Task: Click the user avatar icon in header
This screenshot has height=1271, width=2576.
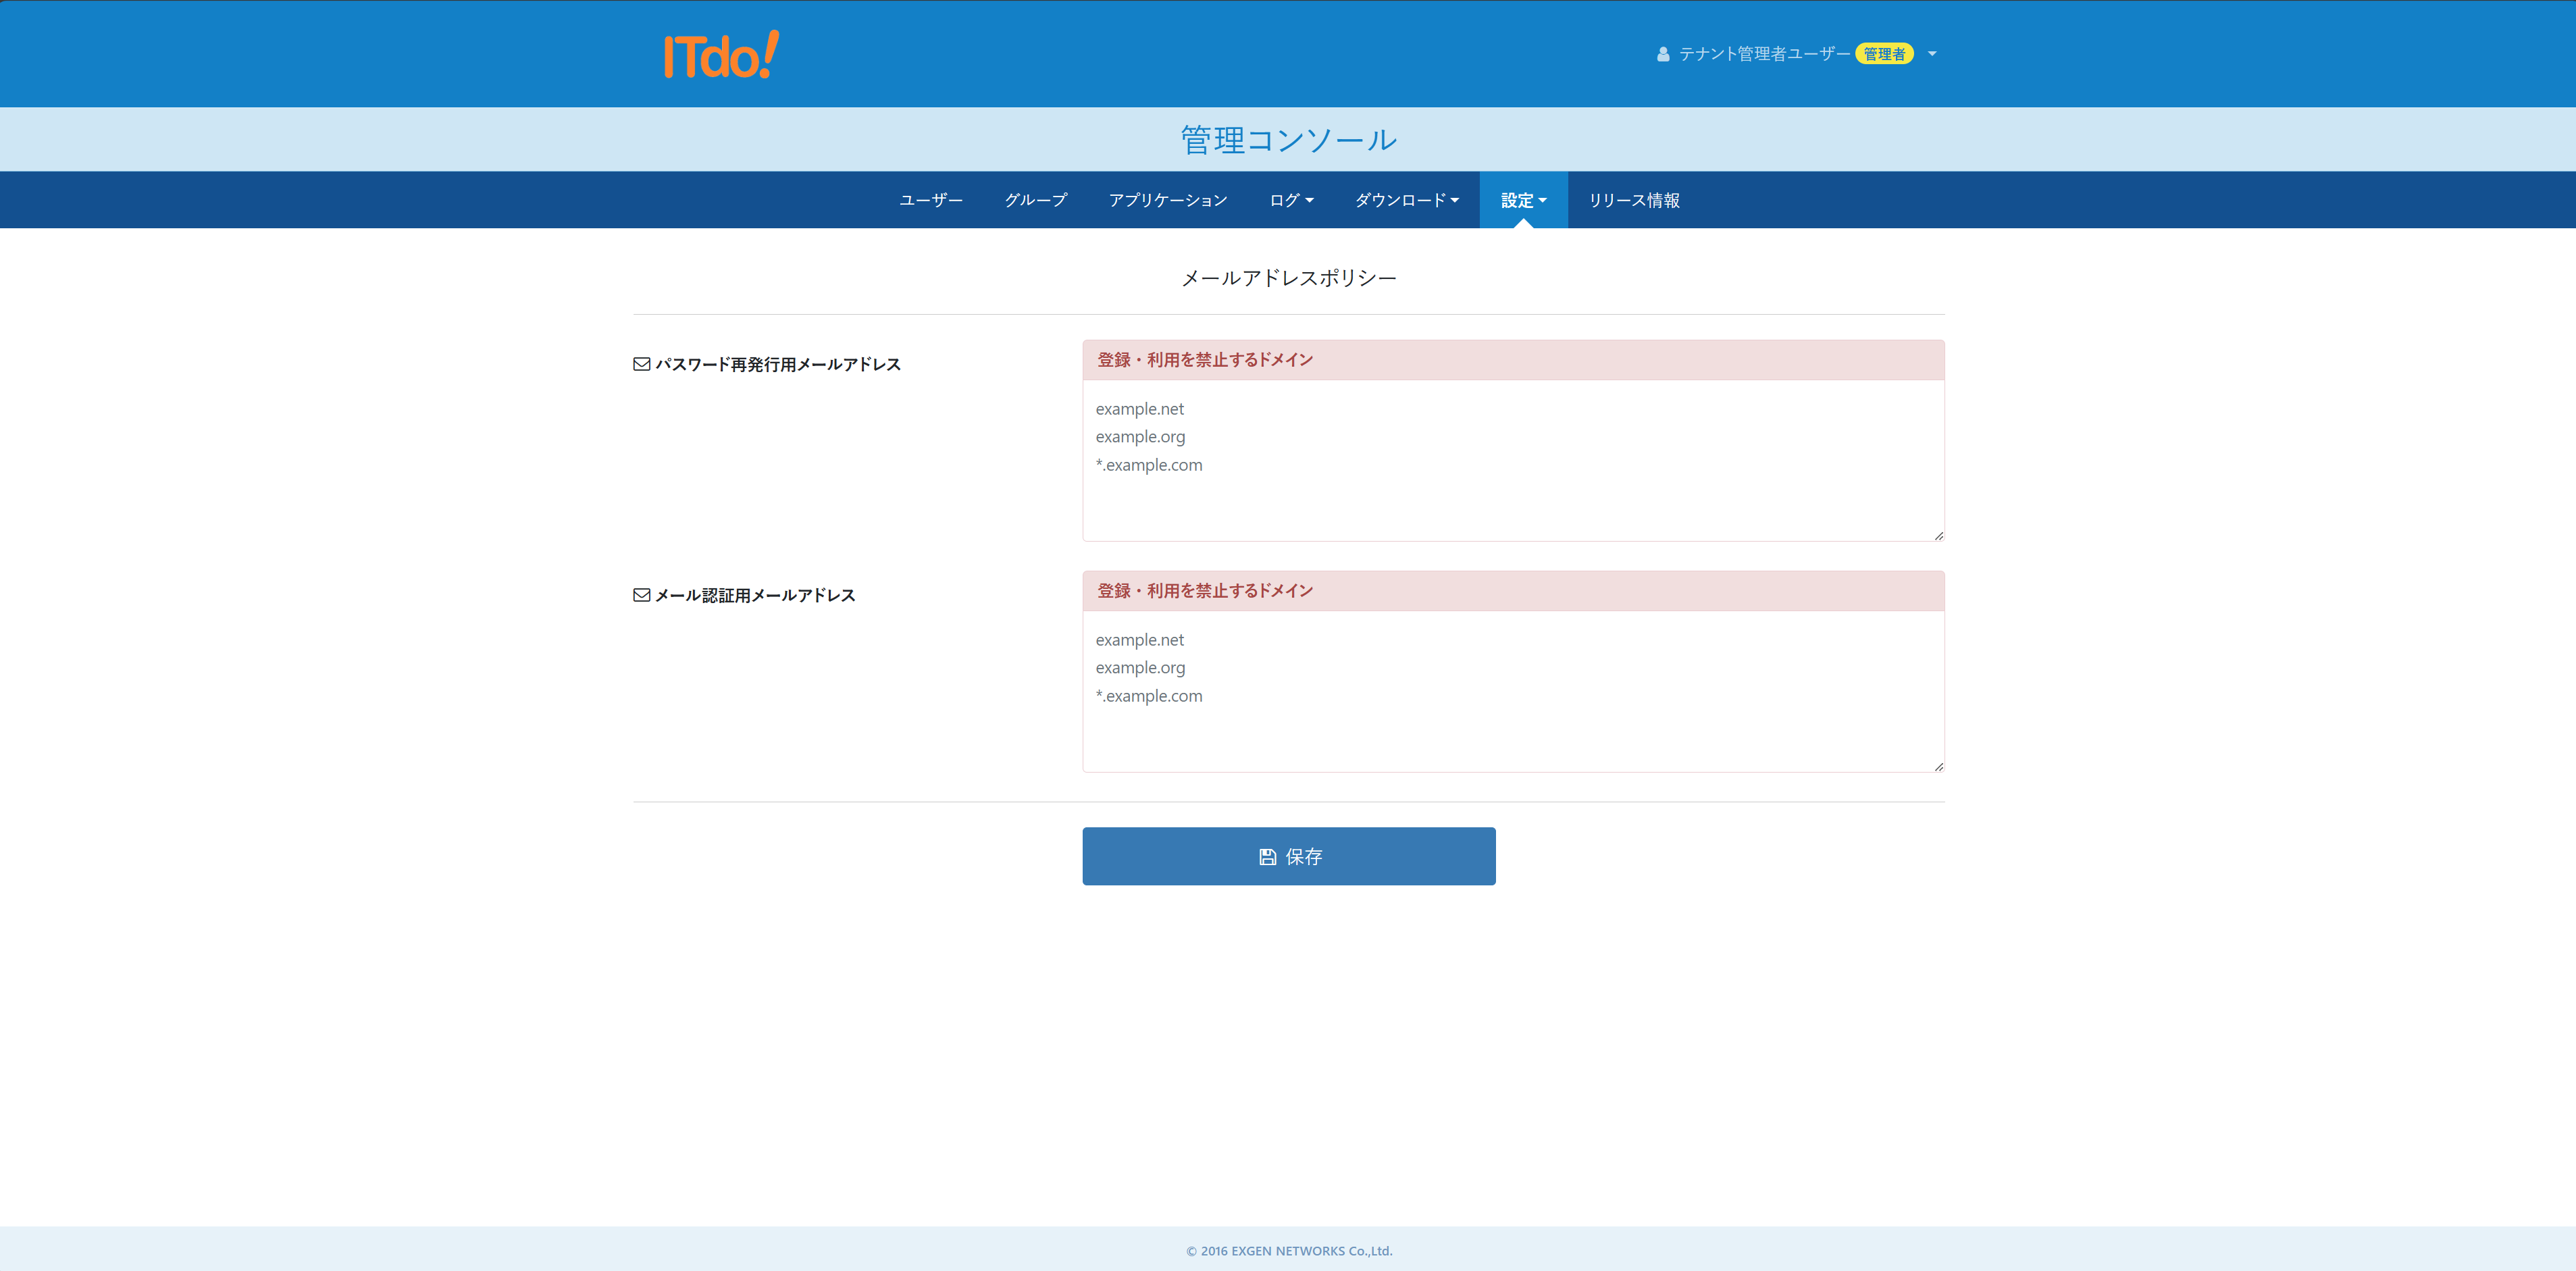Action: (x=1662, y=54)
